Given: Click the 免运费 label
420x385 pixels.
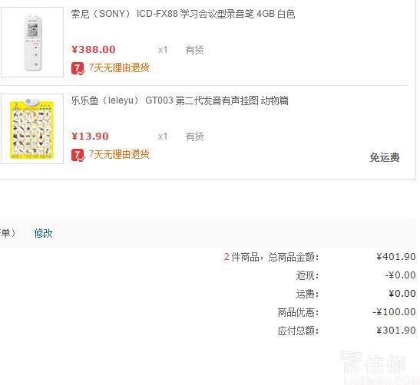Looking at the screenshot, I should [x=385, y=157].
